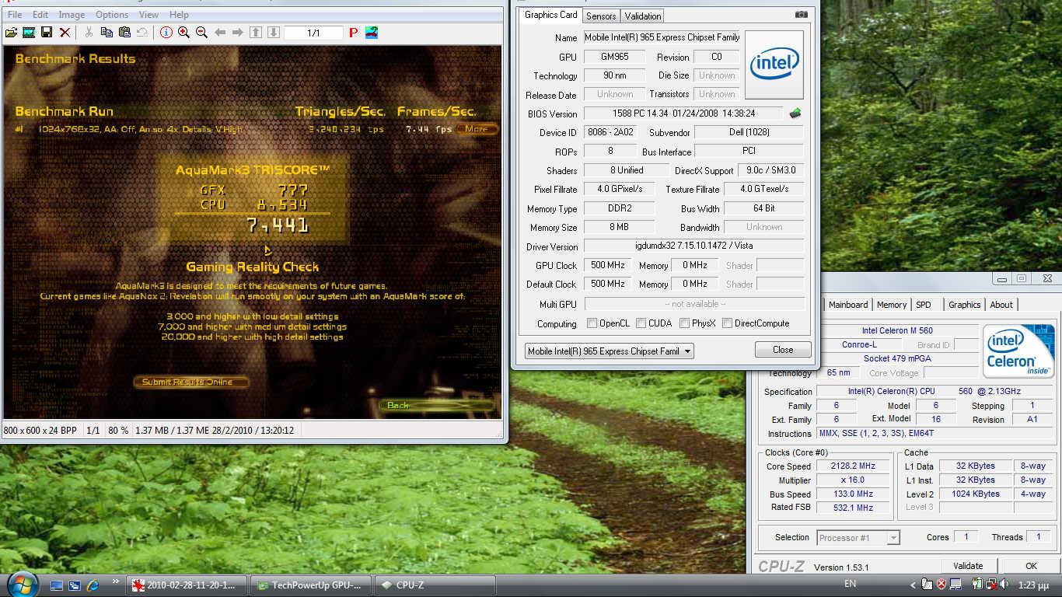Delete file with the red X icon
This screenshot has height=597, width=1062.
pyautogui.click(x=65, y=33)
